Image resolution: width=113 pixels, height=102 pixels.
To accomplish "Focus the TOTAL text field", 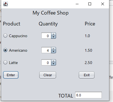I will (x=88, y=95).
